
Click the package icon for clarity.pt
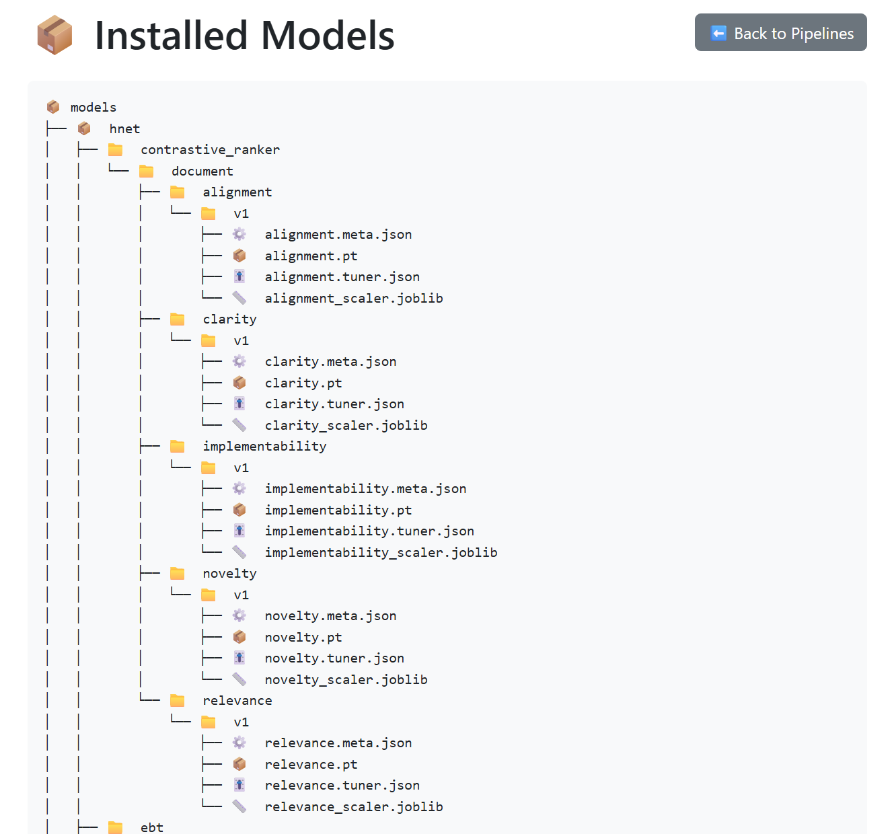click(239, 383)
